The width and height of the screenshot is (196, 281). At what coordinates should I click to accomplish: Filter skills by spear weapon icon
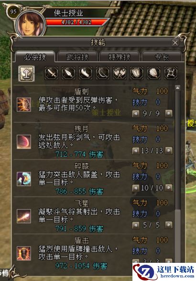coord(68,73)
